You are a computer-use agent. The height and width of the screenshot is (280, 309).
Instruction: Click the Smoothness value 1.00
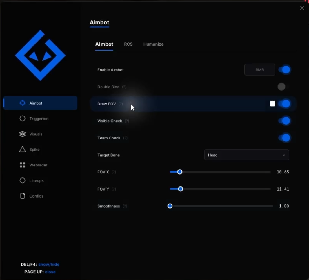284,206
